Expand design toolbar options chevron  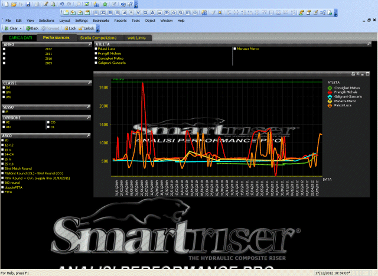[x=335, y=12]
